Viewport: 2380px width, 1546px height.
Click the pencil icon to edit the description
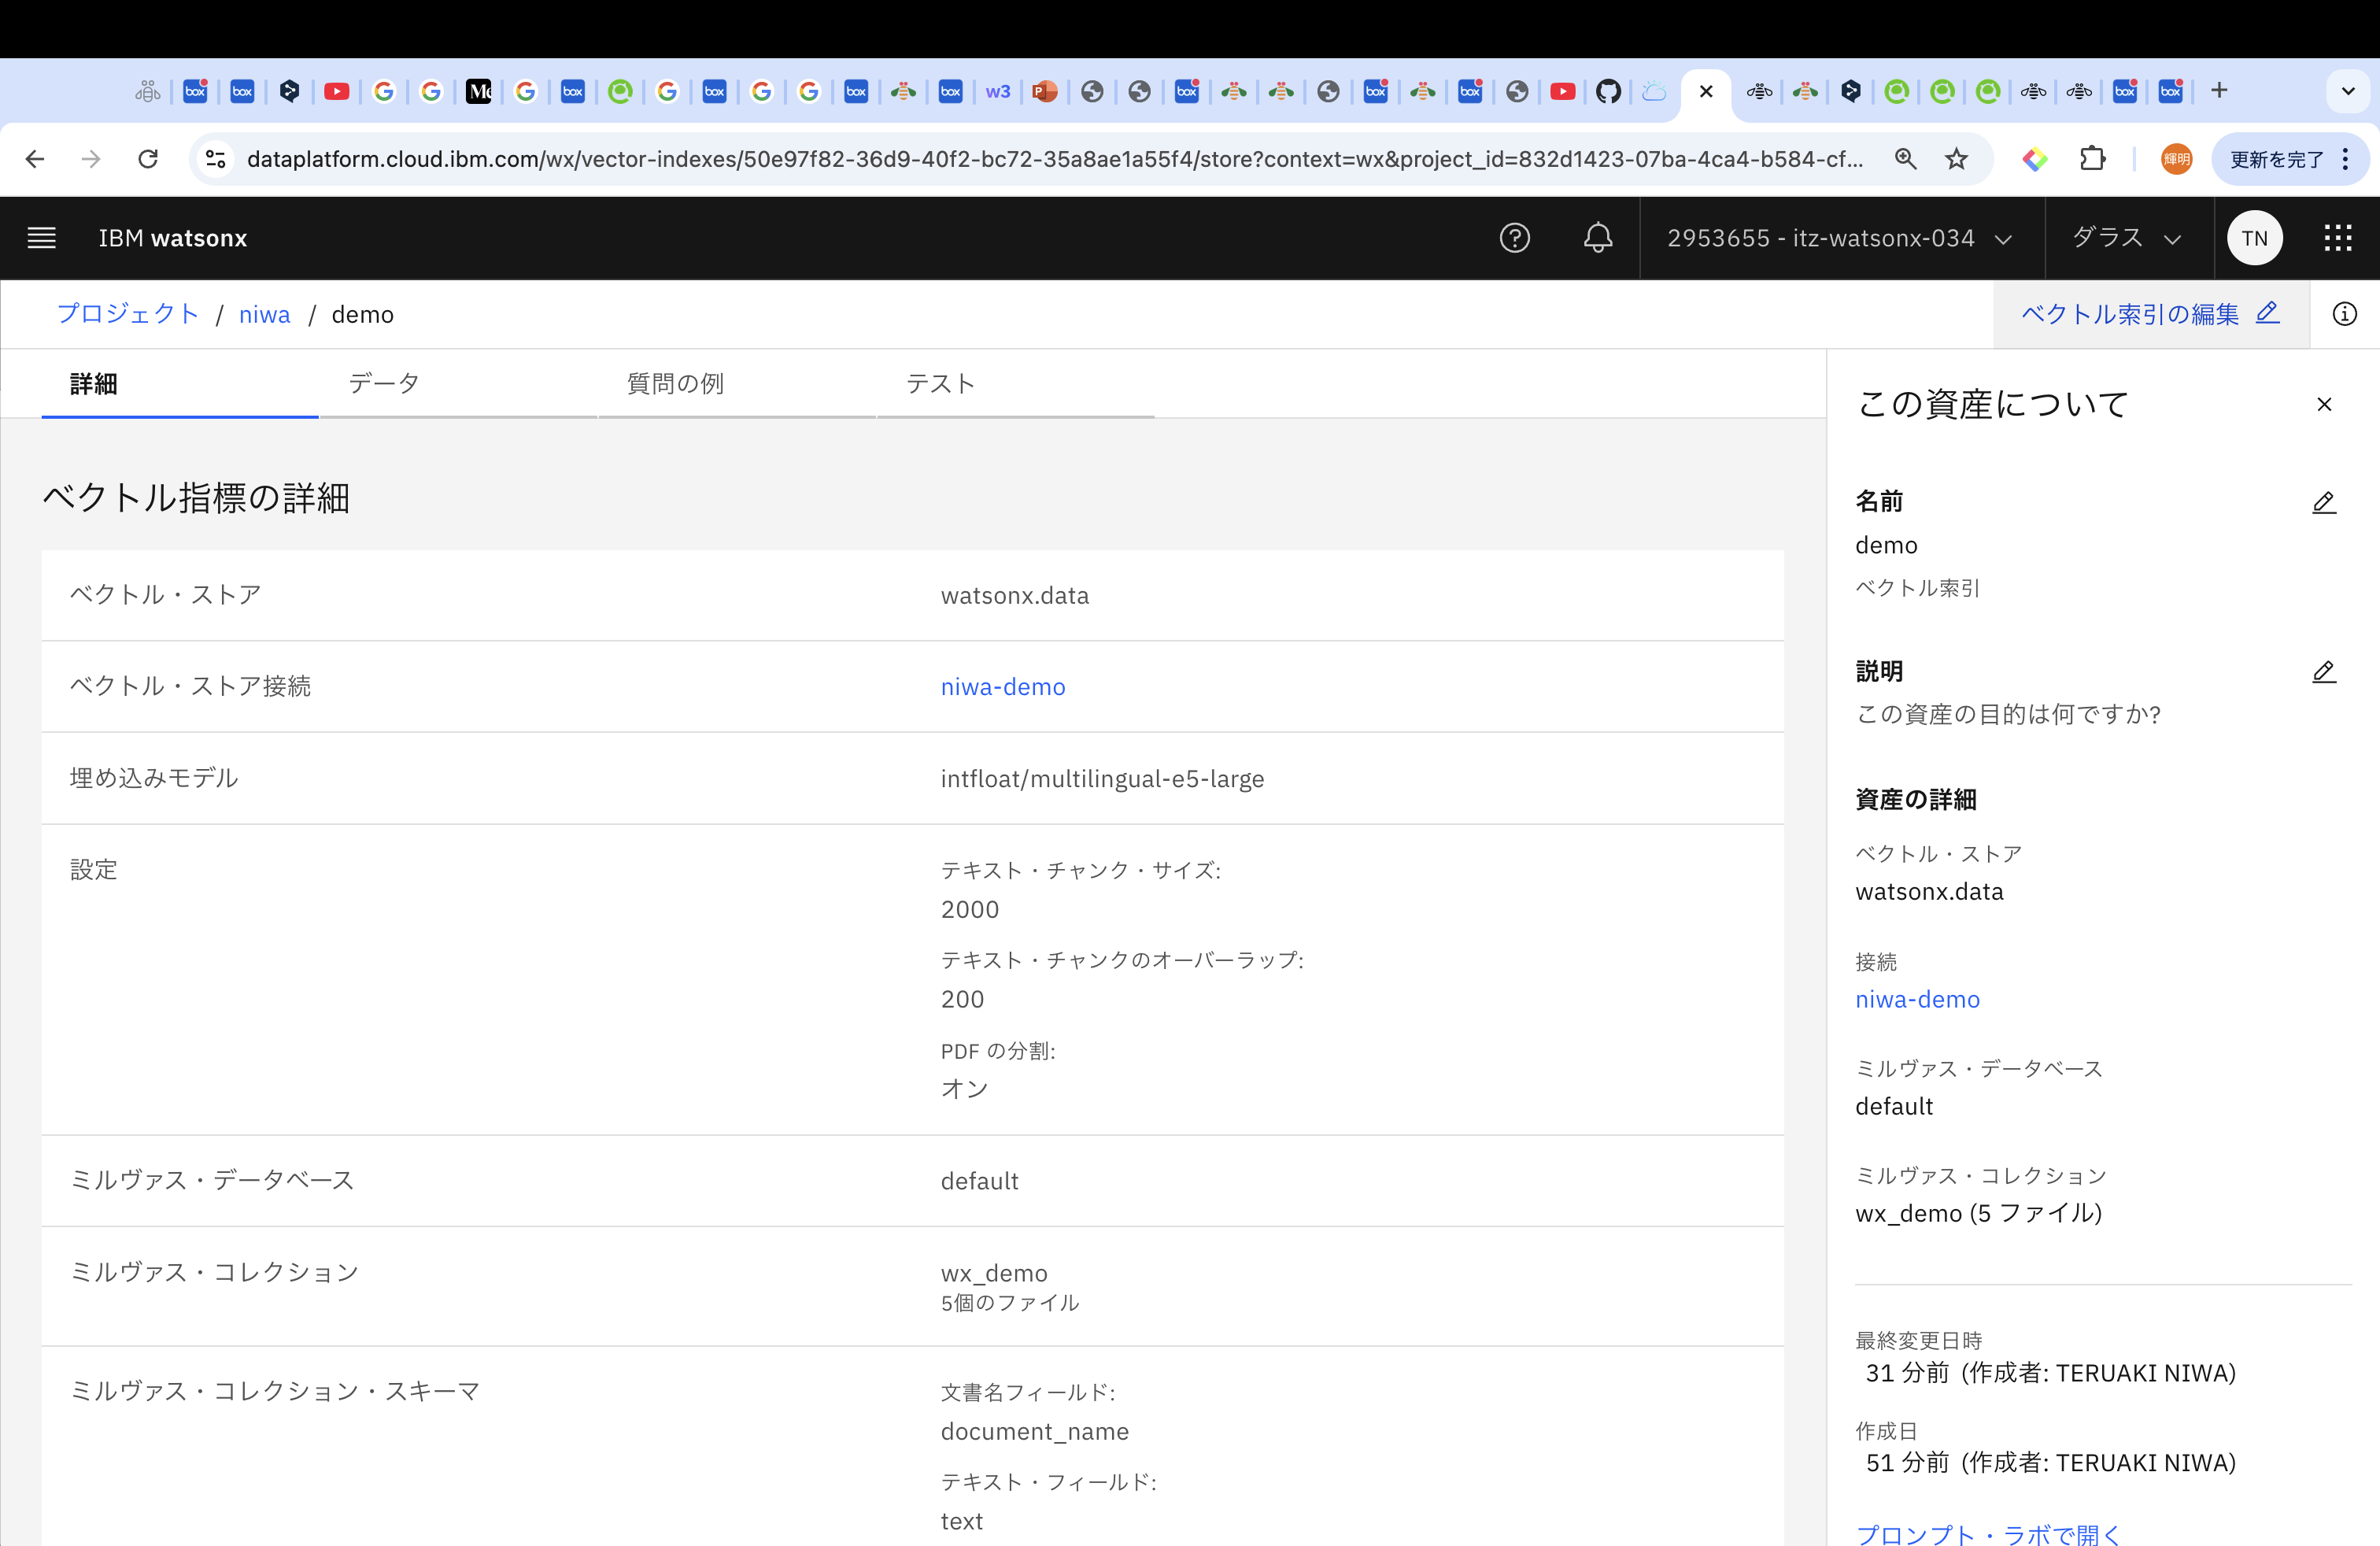click(x=2323, y=672)
